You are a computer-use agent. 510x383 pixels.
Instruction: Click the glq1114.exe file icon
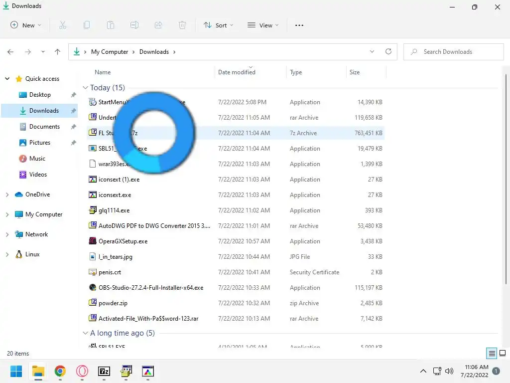click(x=93, y=210)
